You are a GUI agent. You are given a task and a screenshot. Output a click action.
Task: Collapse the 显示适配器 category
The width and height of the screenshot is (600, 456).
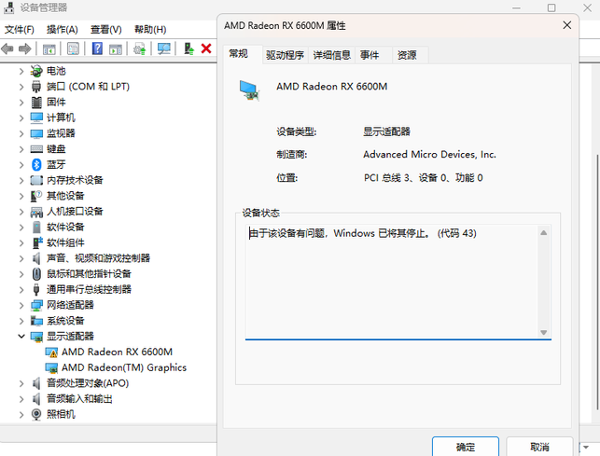click(x=21, y=336)
